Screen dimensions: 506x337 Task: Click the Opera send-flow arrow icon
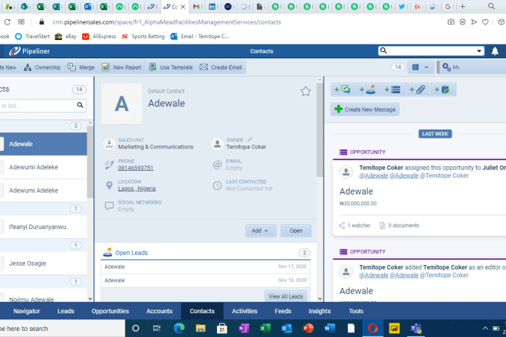[x=474, y=22]
